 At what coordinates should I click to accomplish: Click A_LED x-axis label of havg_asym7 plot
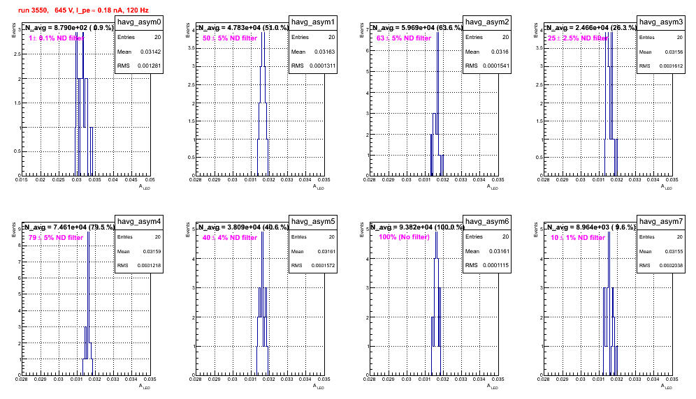667,386
